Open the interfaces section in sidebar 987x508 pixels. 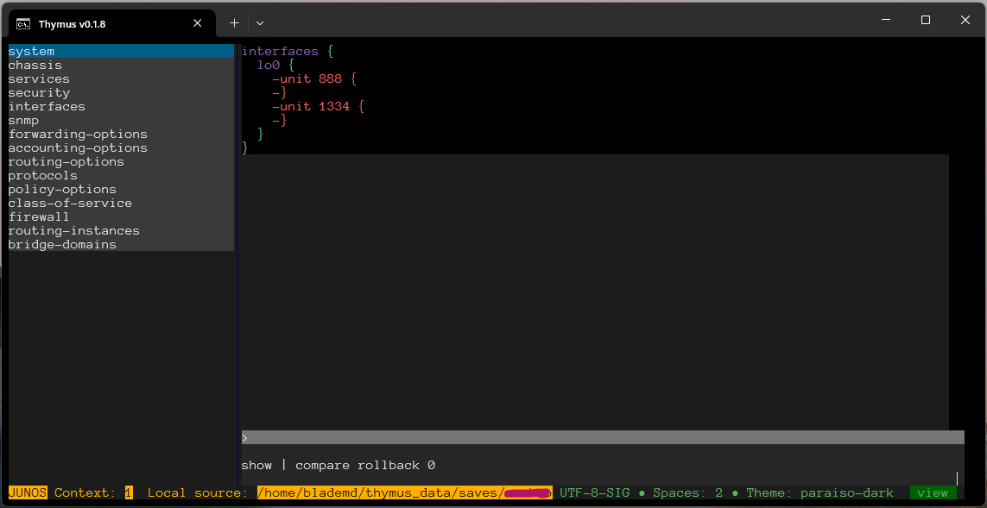[x=121, y=106]
